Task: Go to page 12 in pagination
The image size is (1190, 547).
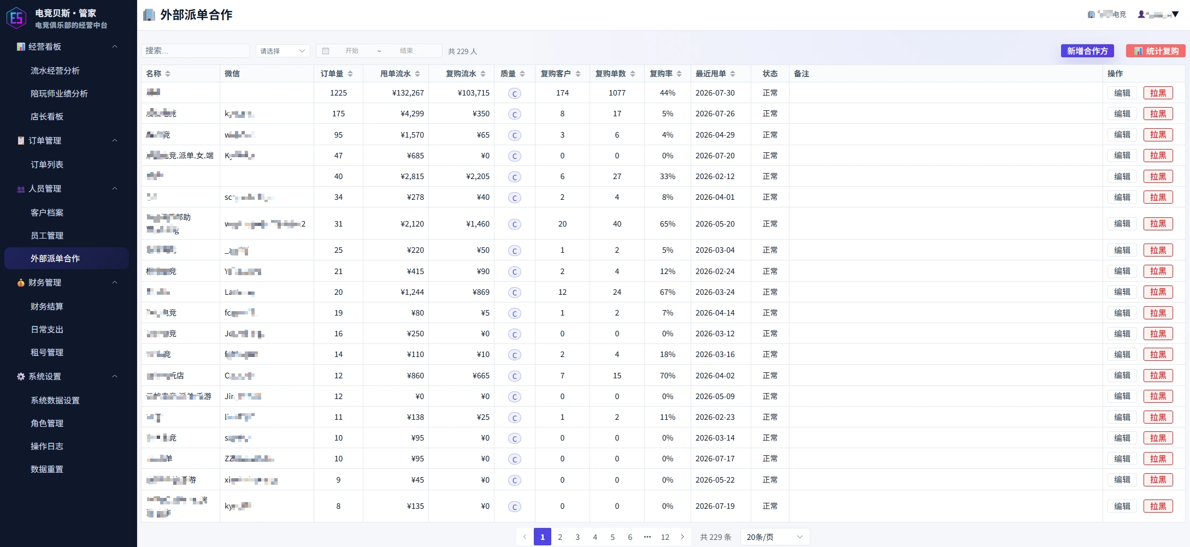Action: (665, 537)
